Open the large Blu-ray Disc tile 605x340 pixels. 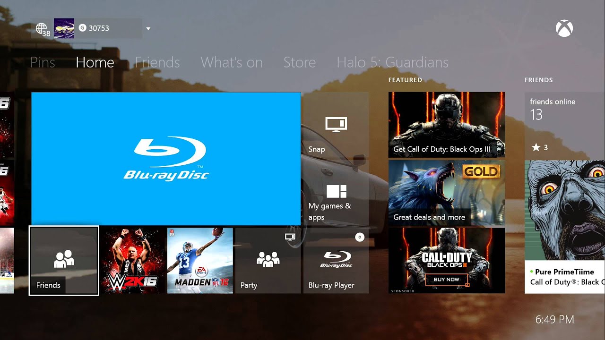pos(166,159)
